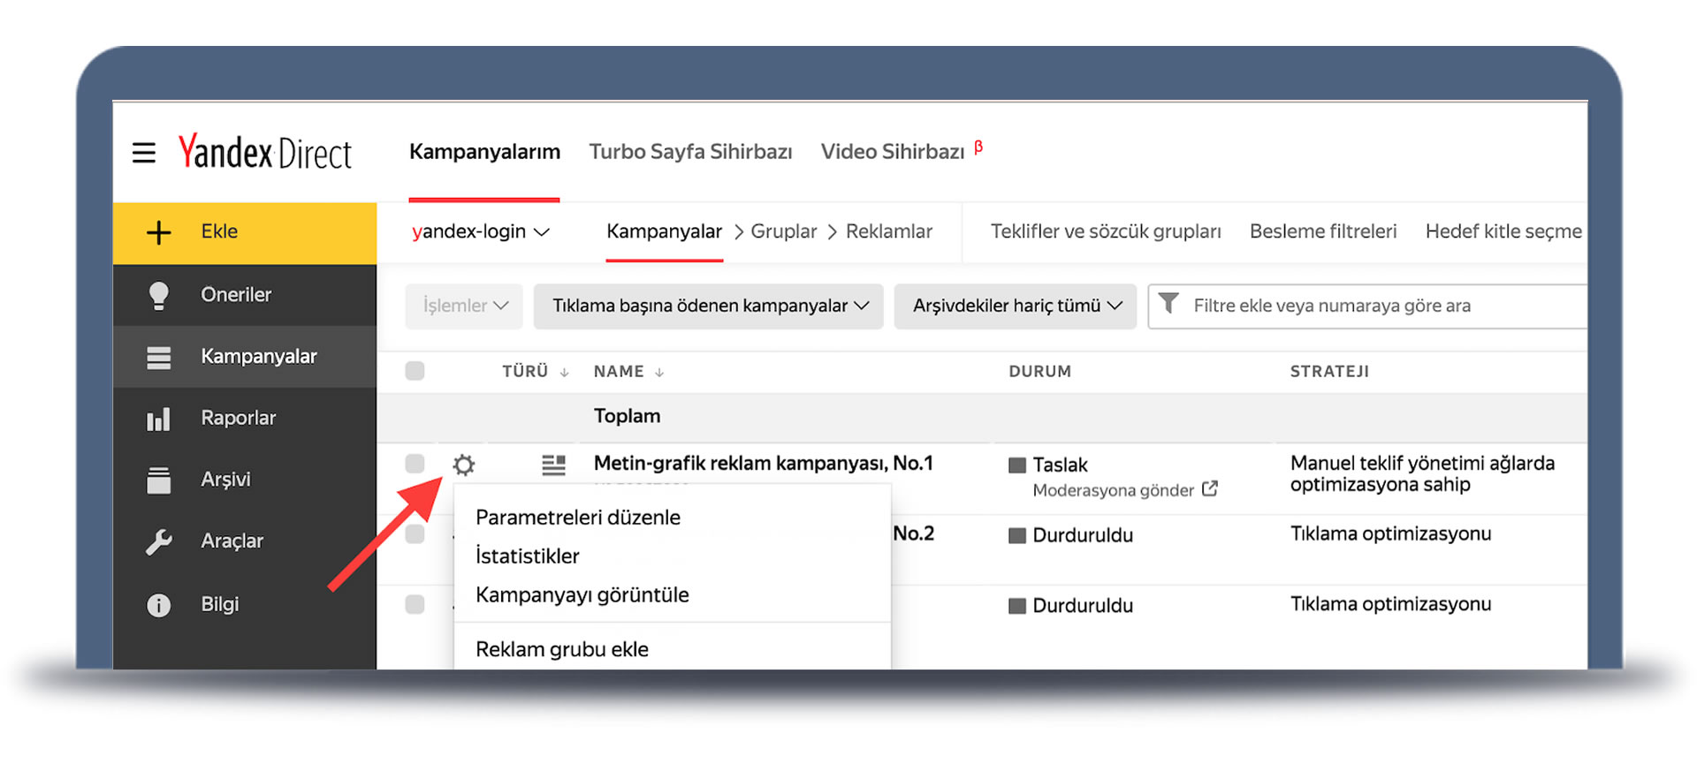Check the box for campaign No.1
1697x764 pixels.
pos(415,464)
